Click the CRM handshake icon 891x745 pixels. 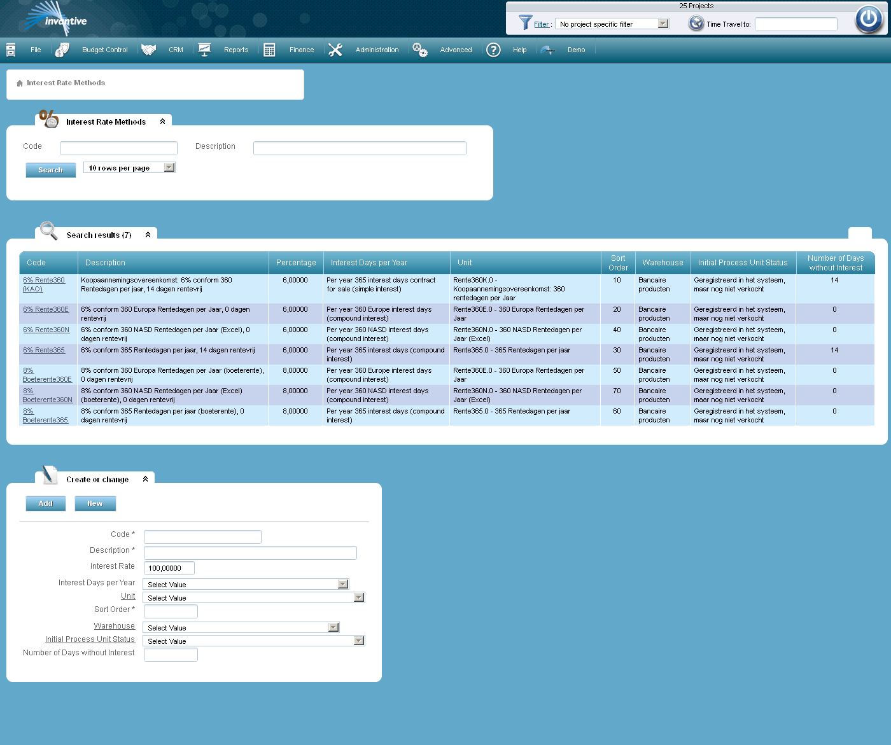[149, 50]
